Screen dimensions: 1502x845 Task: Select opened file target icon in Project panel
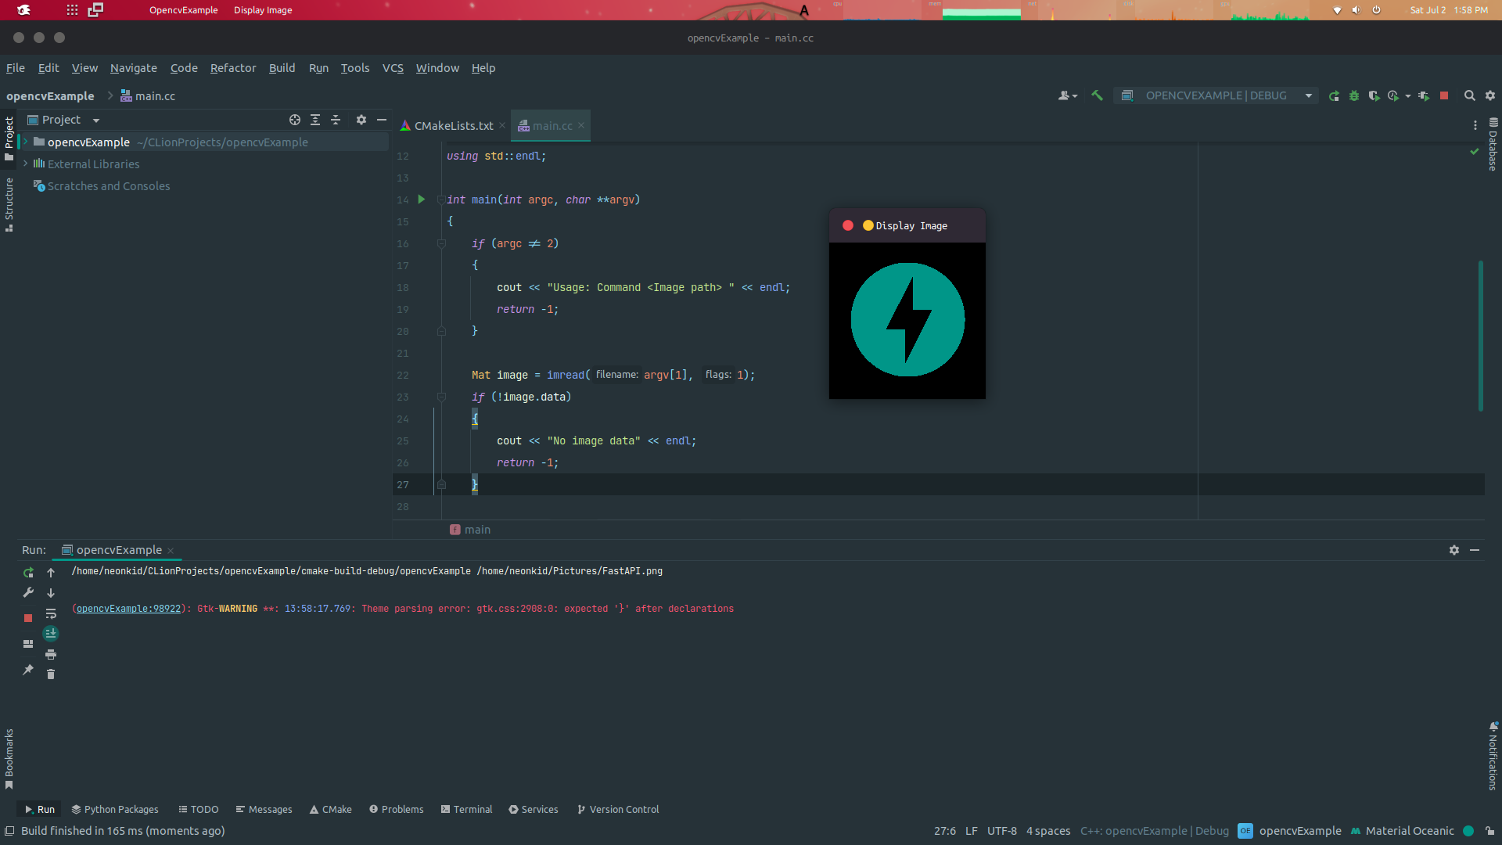[295, 120]
